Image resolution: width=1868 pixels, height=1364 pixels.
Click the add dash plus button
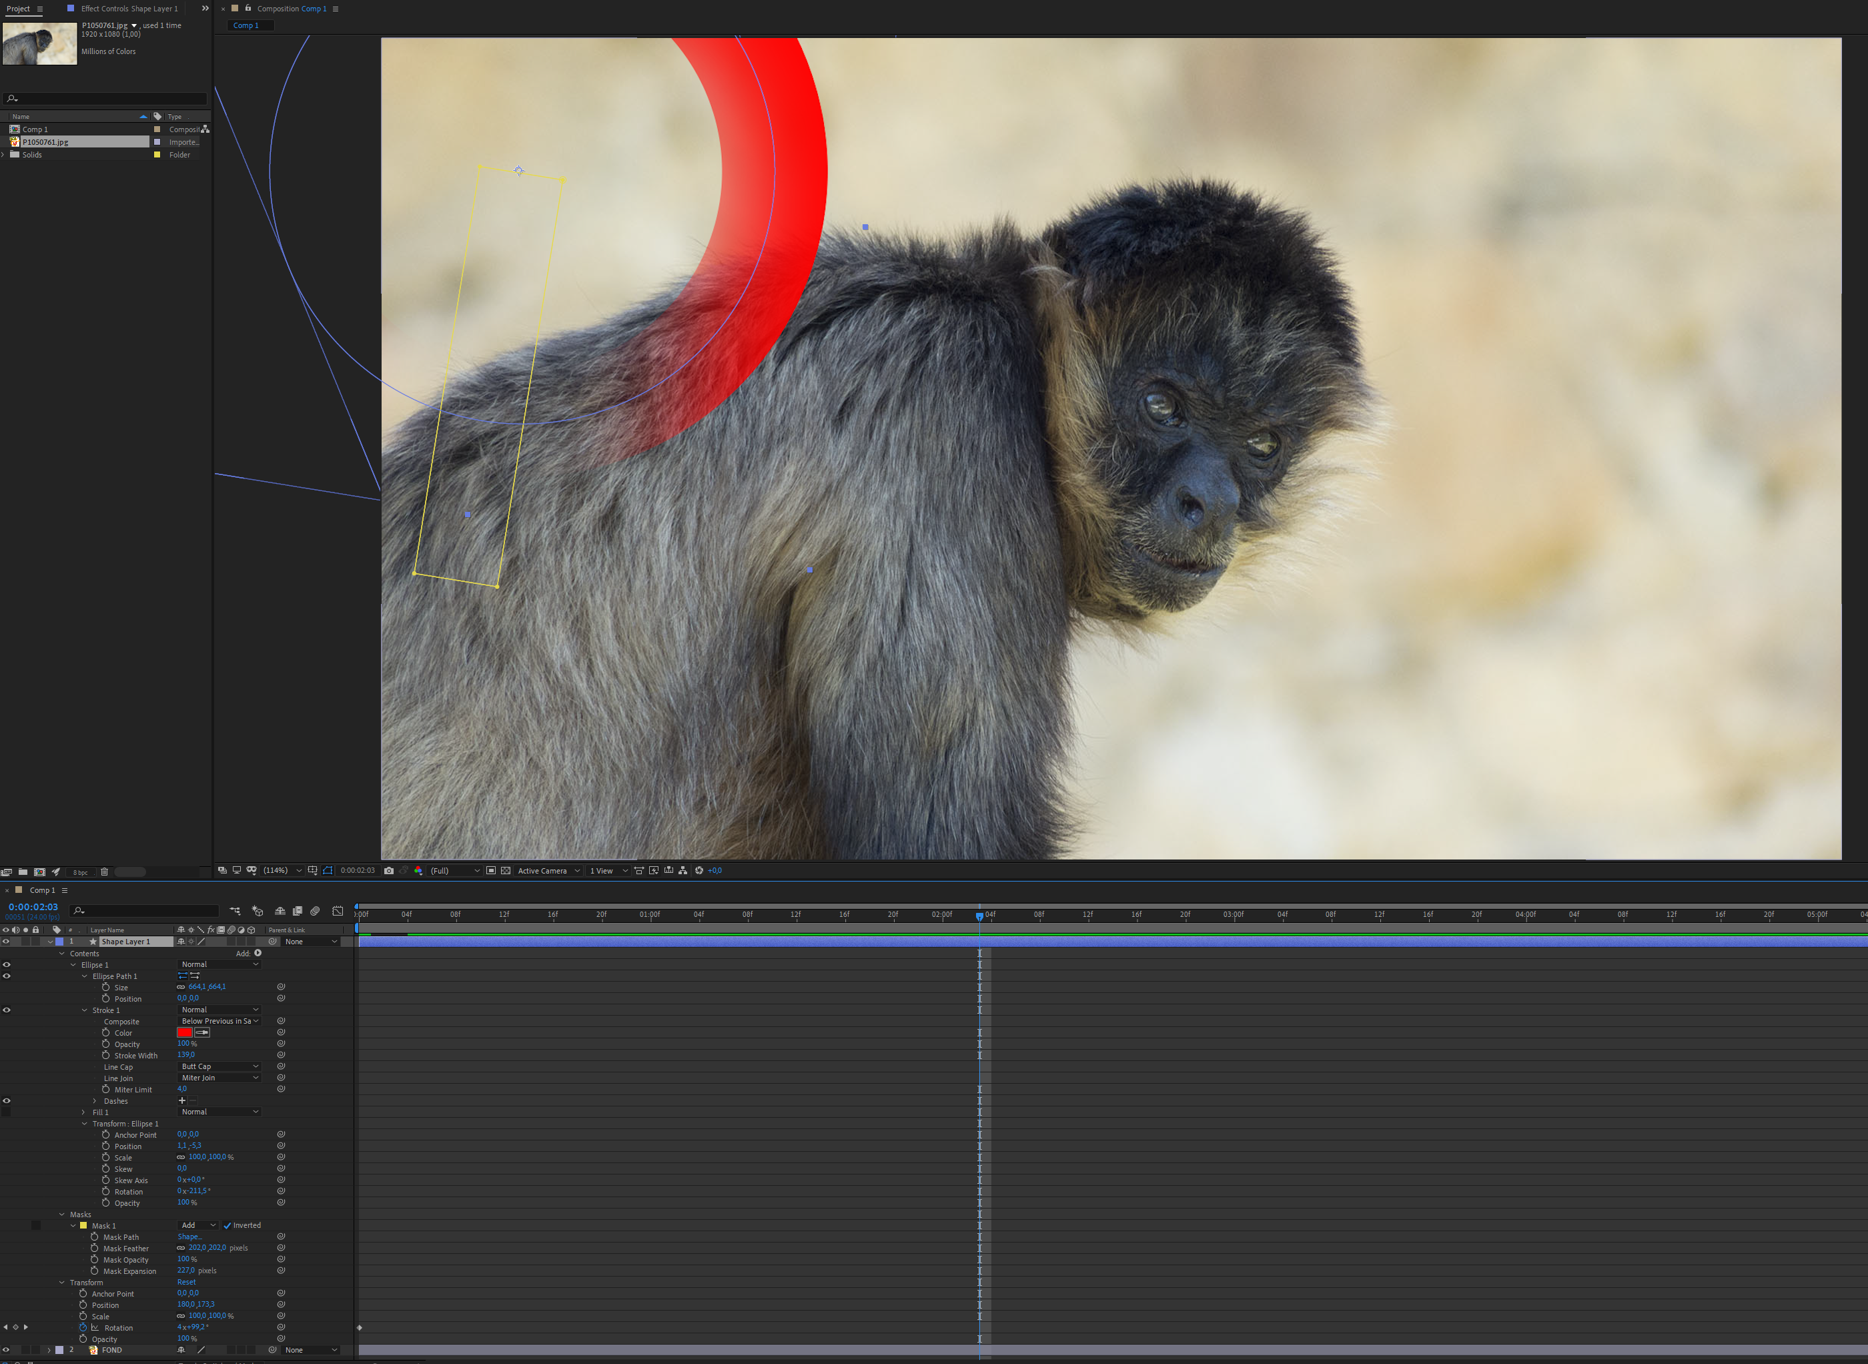(x=181, y=1100)
